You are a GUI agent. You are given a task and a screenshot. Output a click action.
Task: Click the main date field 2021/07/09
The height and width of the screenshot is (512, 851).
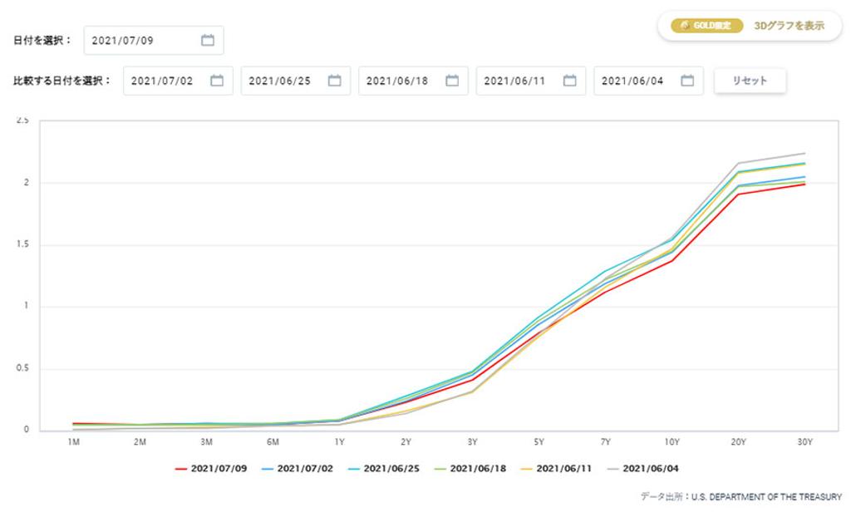(141, 40)
